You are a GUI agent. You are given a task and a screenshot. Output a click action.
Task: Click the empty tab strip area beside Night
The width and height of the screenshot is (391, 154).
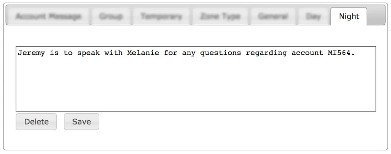(x=376, y=16)
